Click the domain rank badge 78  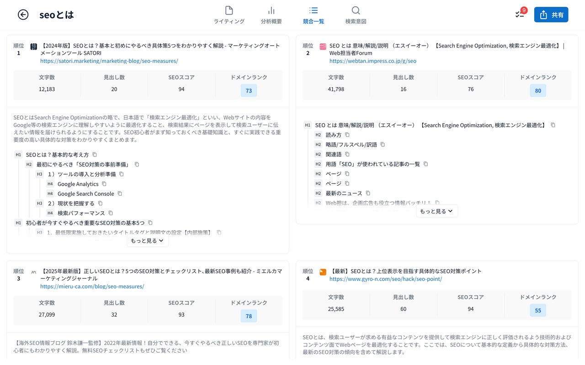pyautogui.click(x=249, y=316)
